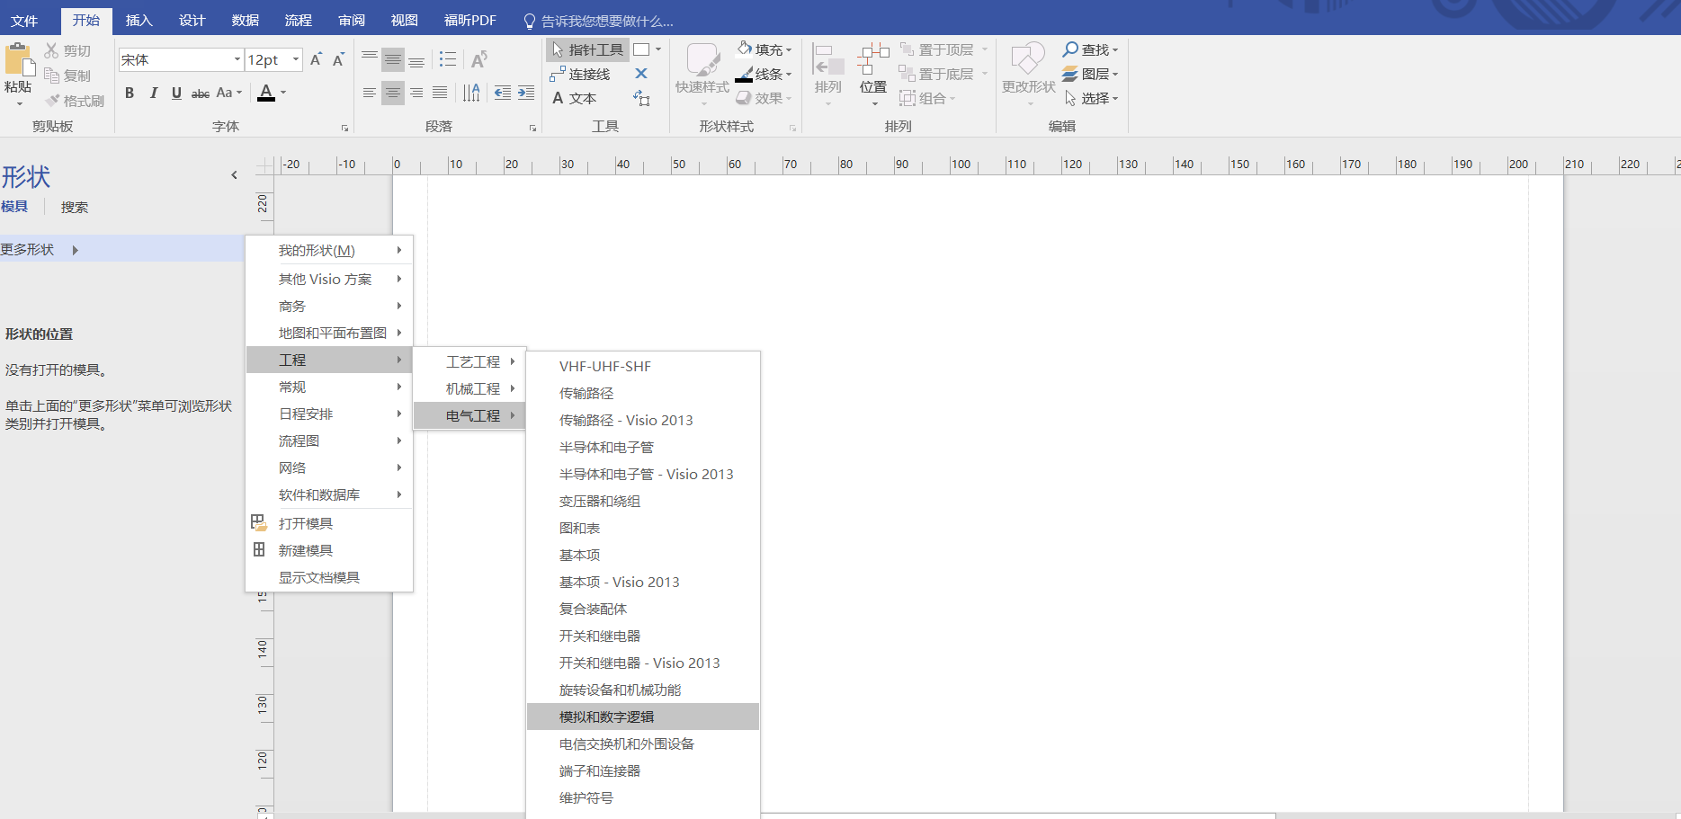
Task: Toggle bold formatting
Action: 129,93
